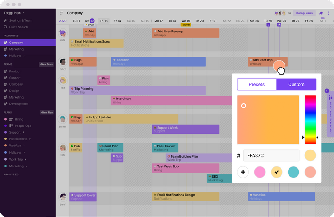
Task: Toggle the Pub task checkbox for kati
Action: 73,146
